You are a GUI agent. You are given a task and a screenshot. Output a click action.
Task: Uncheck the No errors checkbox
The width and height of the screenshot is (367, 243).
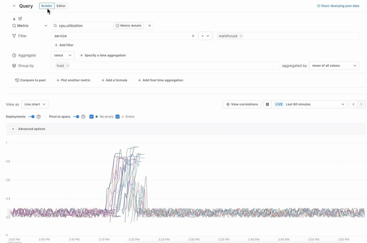(x=91, y=117)
